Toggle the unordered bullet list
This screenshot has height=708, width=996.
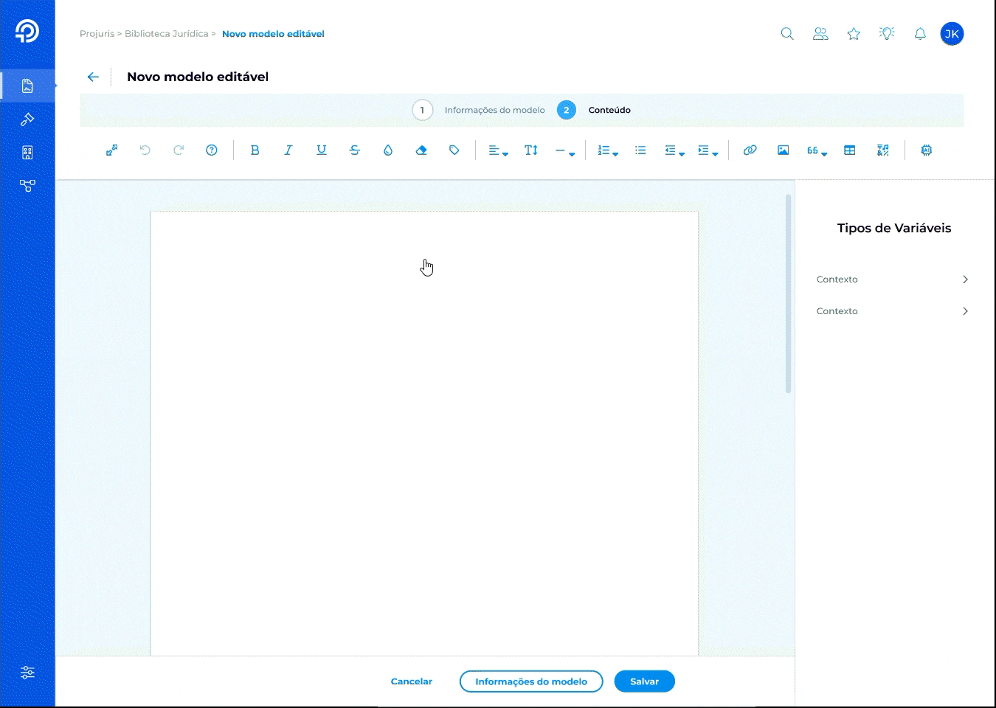tap(640, 150)
